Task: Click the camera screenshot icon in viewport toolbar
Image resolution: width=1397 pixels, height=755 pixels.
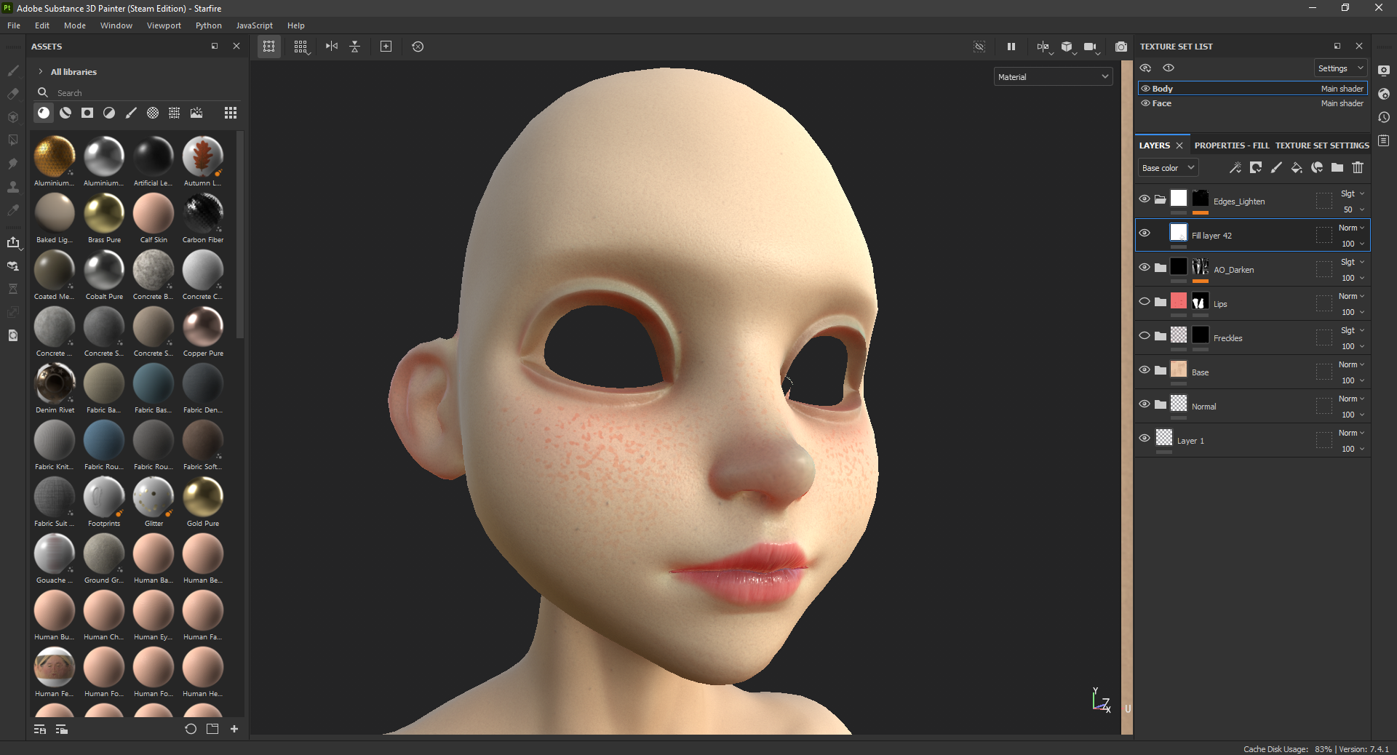Action: 1121,47
